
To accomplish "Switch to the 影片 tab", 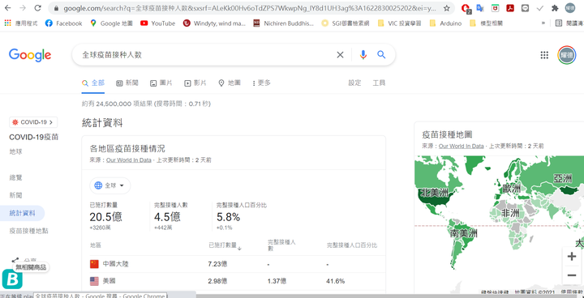I will click(195, 83).
